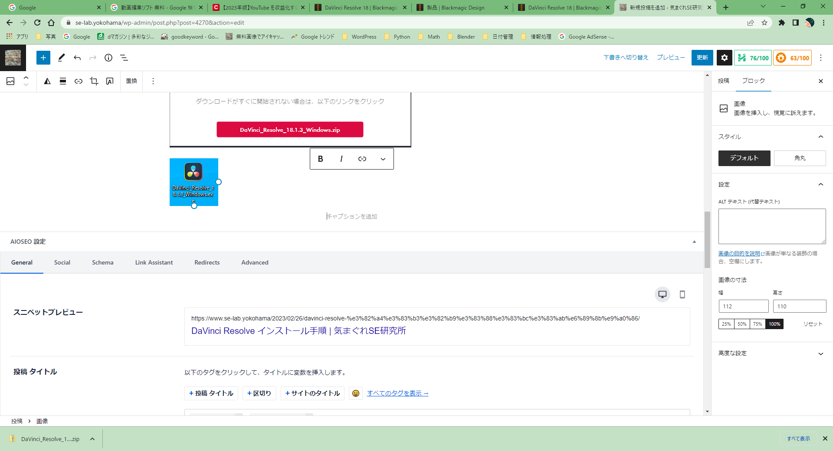Expand the 高度な設定 panel
This screenshot has height=451, width=833.
pyautogui.click(x=821, y=353)
